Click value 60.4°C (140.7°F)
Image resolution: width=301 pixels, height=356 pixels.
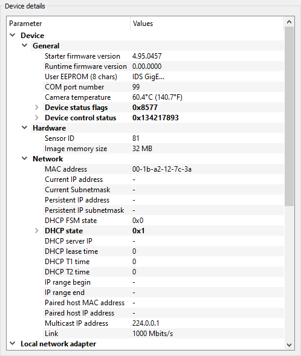click(x=157, y=97)
